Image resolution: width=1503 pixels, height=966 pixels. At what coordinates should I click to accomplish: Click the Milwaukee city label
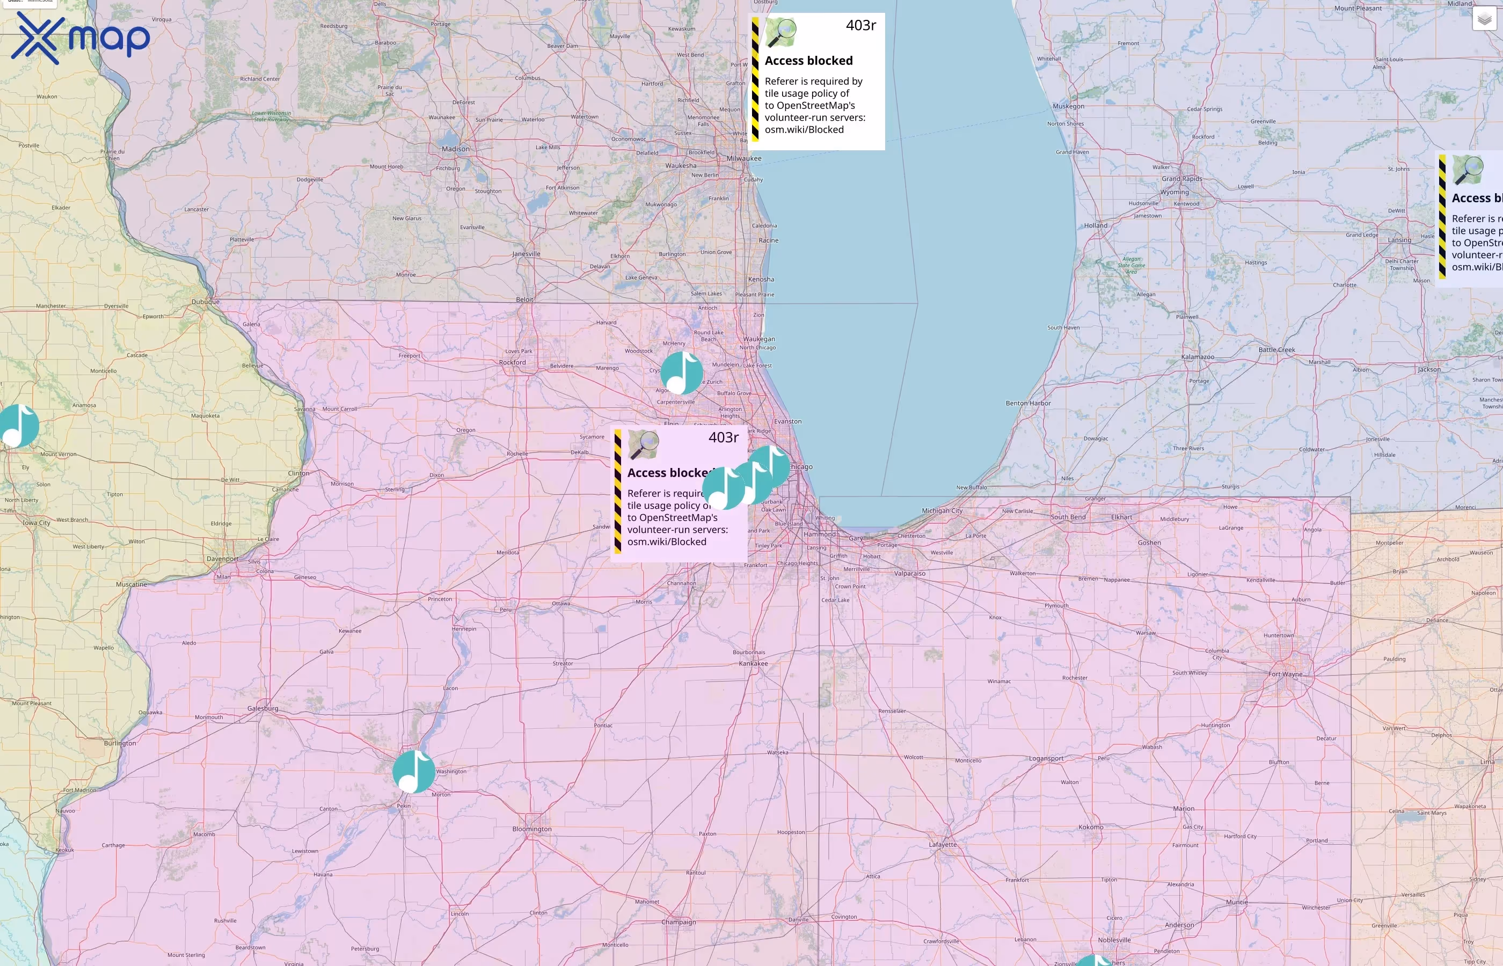point(744,158)
